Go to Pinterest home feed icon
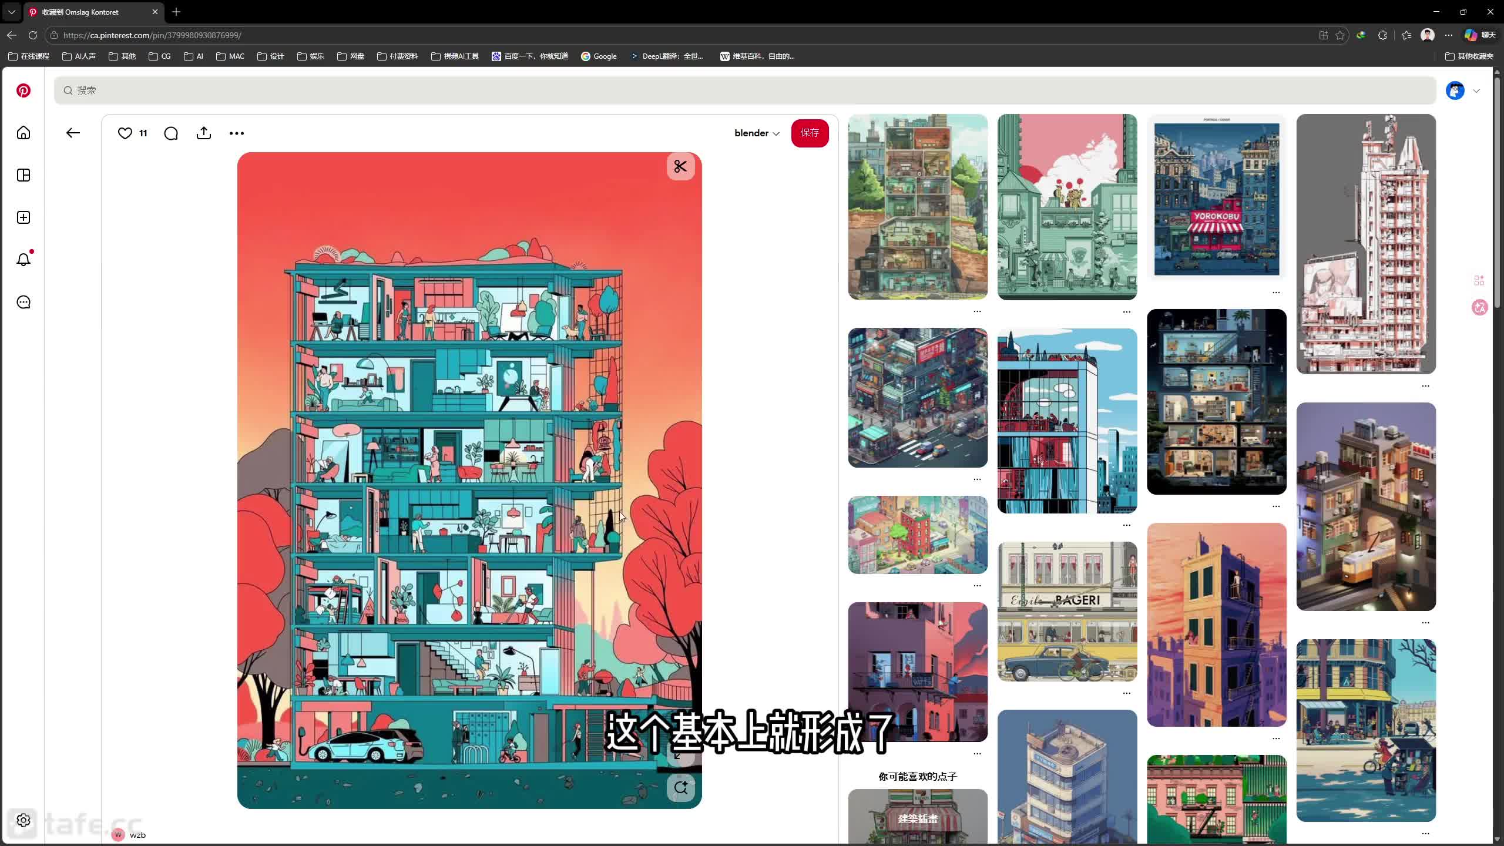The height and width of the screenshot is (846, 1504). (23, 133)
